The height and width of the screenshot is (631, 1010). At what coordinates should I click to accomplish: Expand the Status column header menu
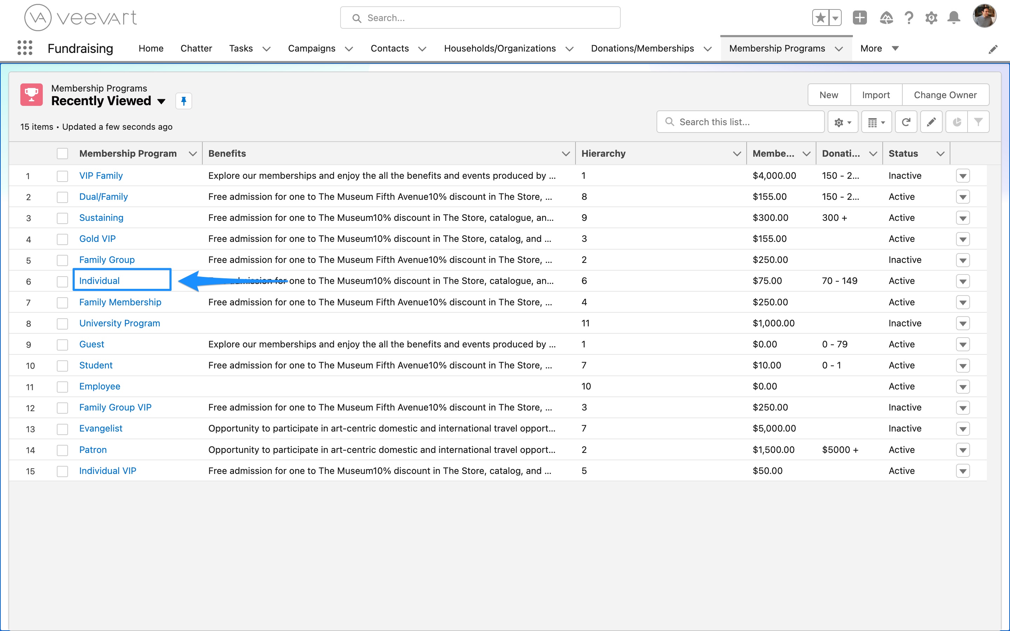pos(940,153)
